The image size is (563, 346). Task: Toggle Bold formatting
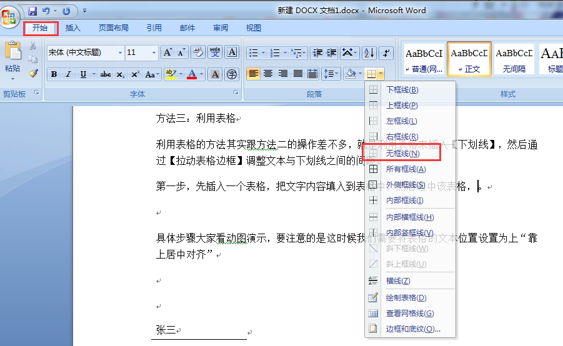point(54,74)
